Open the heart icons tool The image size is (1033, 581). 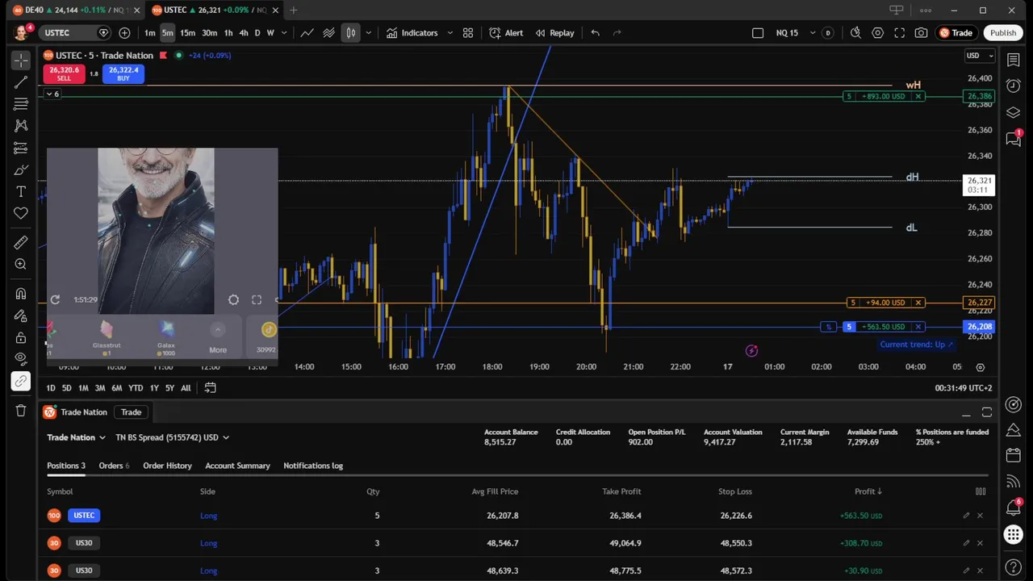21,213
